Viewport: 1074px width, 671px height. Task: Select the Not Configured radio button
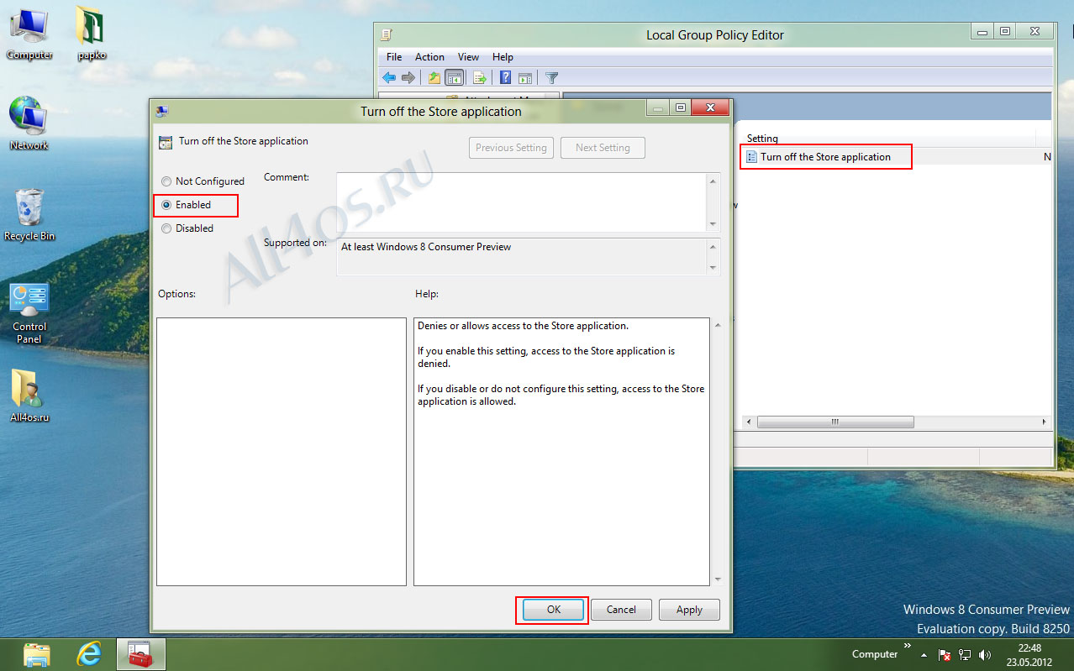[166, 181]
